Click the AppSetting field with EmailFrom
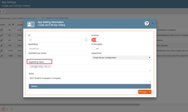 (58, 49)
